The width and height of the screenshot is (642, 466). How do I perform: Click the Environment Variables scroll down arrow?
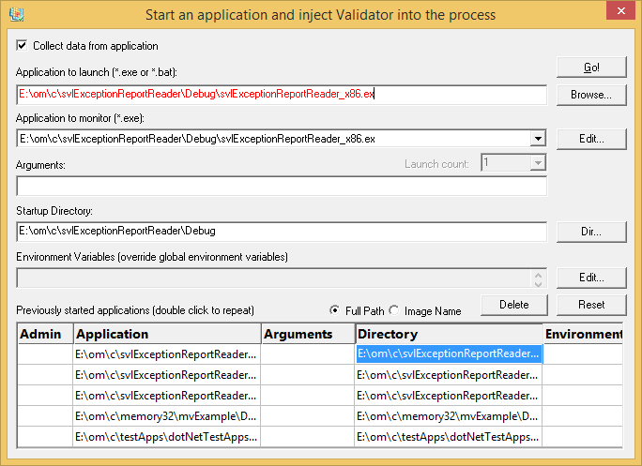click(539, 283)
